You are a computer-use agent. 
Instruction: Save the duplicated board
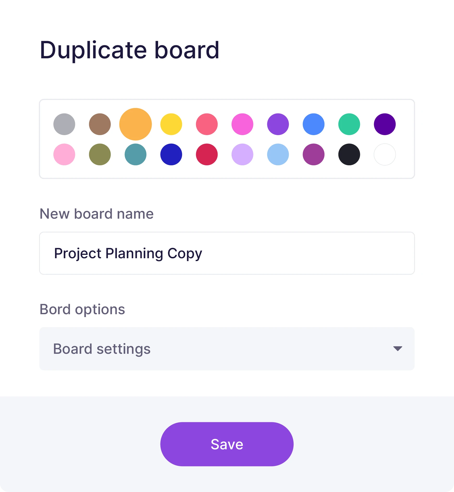pos(227,444)
